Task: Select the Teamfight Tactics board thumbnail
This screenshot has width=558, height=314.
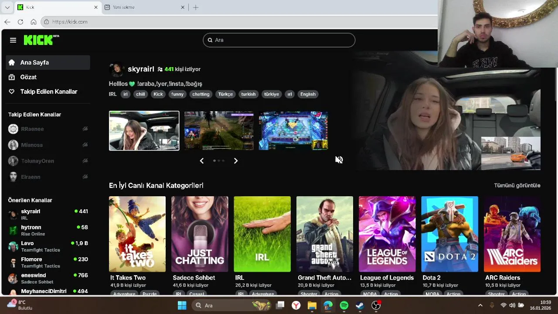Action: pyautogui.click(x=293, y=131)
